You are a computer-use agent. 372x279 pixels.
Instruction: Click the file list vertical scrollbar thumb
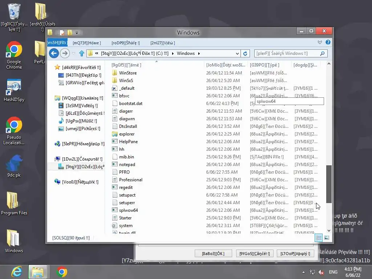click(x=329, y=184)
